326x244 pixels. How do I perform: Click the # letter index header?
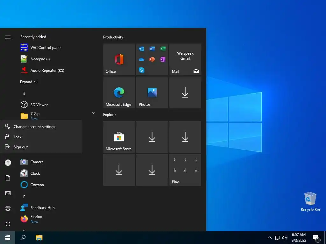tap(24, 94)
